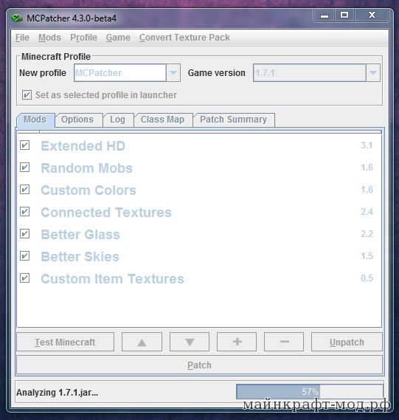This screenshot has width=399, height=420.
Task: Click the MCPatcher app icon in title bar
Action: tap(17, 18)
